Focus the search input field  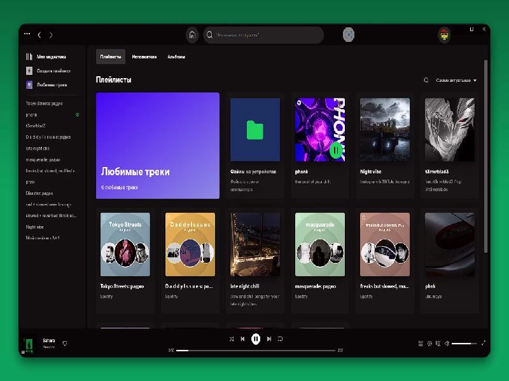click(263, 35)
